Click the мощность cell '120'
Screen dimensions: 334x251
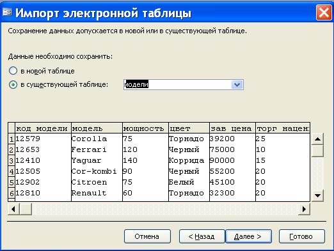click(145, 149)
